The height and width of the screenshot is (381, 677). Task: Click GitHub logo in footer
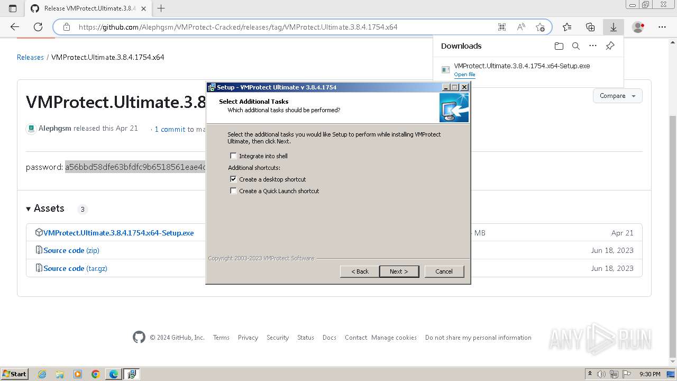[139, 338]
